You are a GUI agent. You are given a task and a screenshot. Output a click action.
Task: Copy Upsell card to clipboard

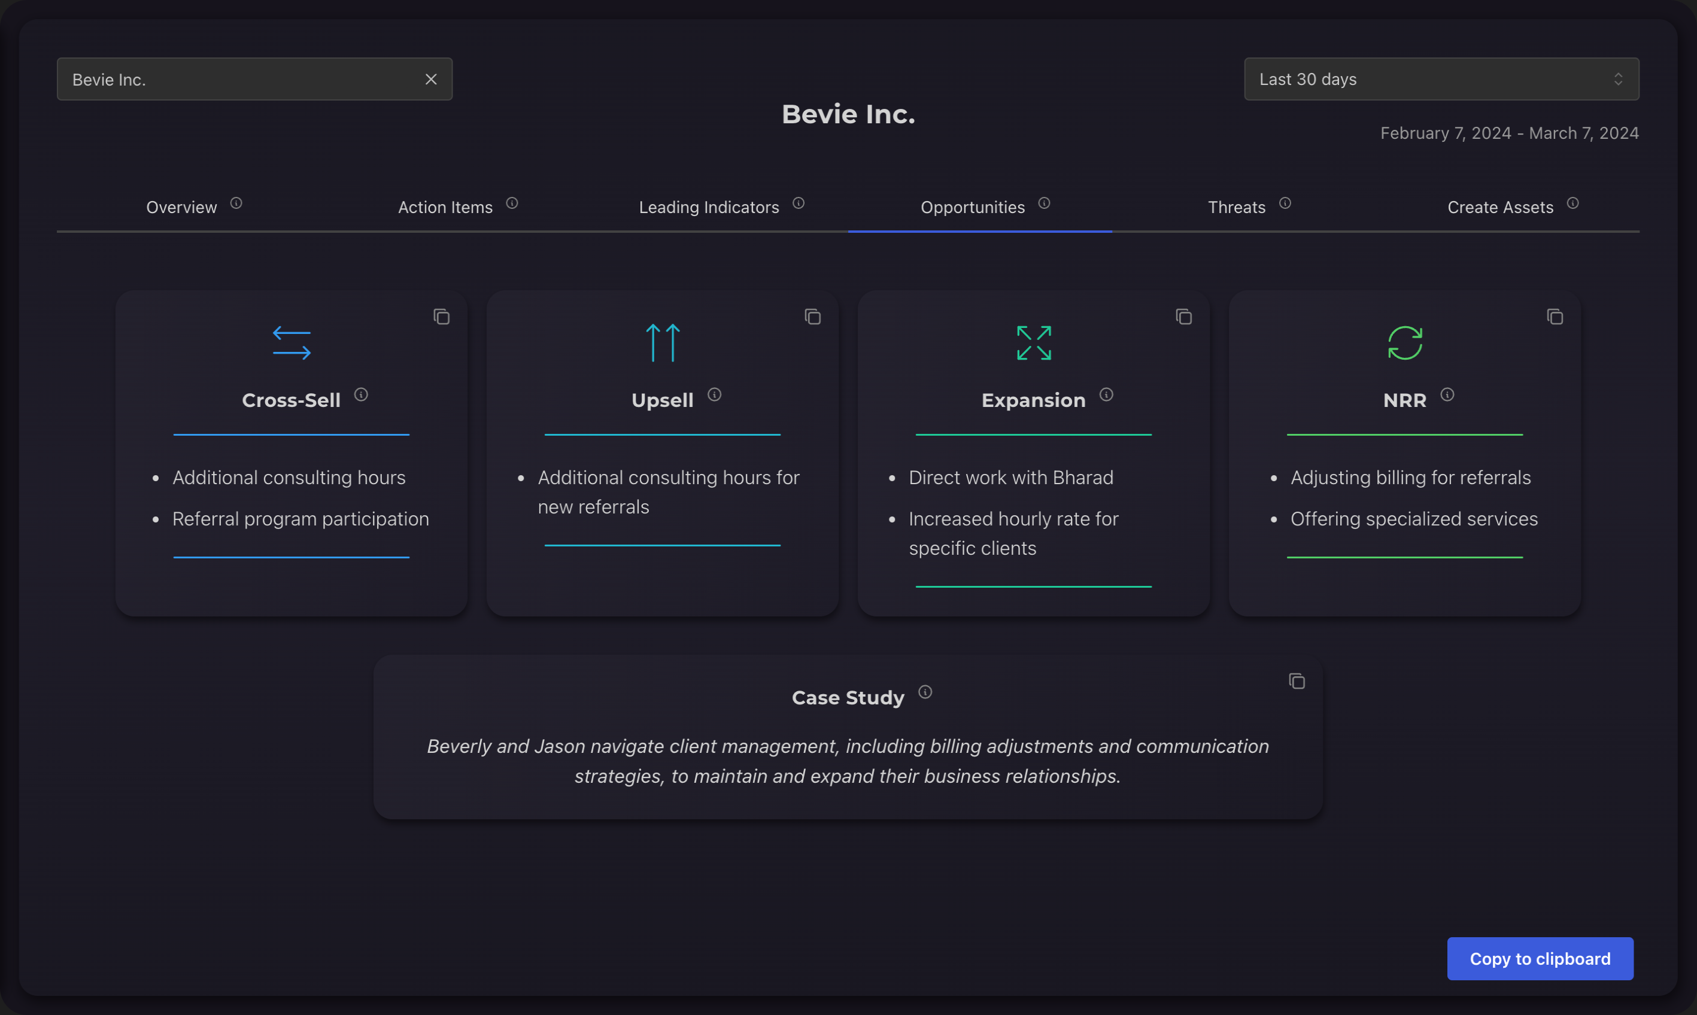tap(811, 317)
